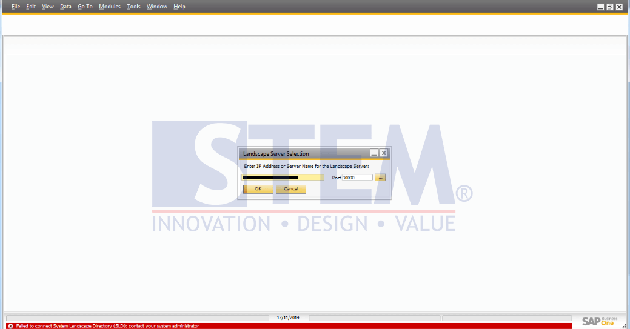The width and height of the screenshot is (630, 329).
Task: Open the Data menu
Action: point(65,7)
